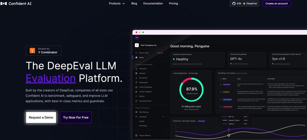Click the Project Settings gear icon

136,135
